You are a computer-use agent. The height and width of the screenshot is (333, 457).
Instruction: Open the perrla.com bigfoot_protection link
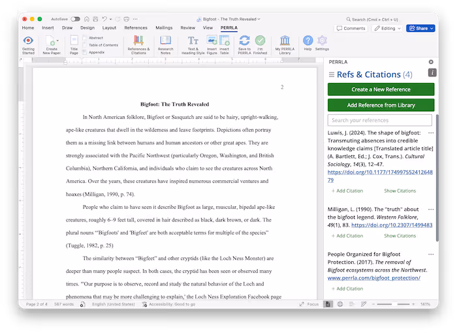pyautogui.click(x=374, y=278)
